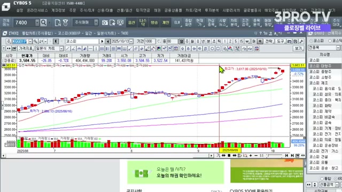Jump to chart start with first-bar icon

tap(286, 155)
